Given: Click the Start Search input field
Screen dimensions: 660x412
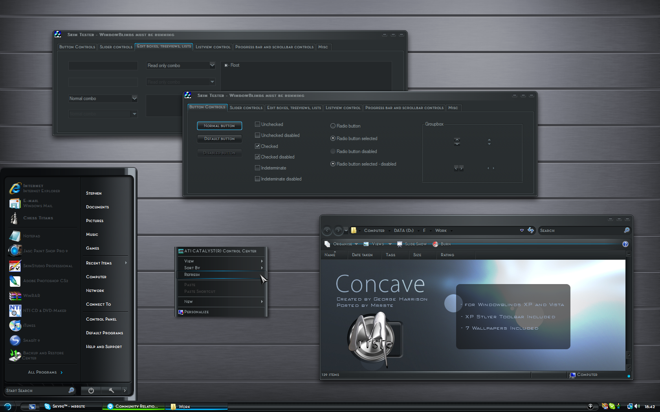Looking at the screenshot, I should [x=36, y=390].
